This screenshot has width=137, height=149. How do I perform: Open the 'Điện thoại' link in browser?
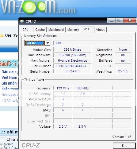pos(10,89)
